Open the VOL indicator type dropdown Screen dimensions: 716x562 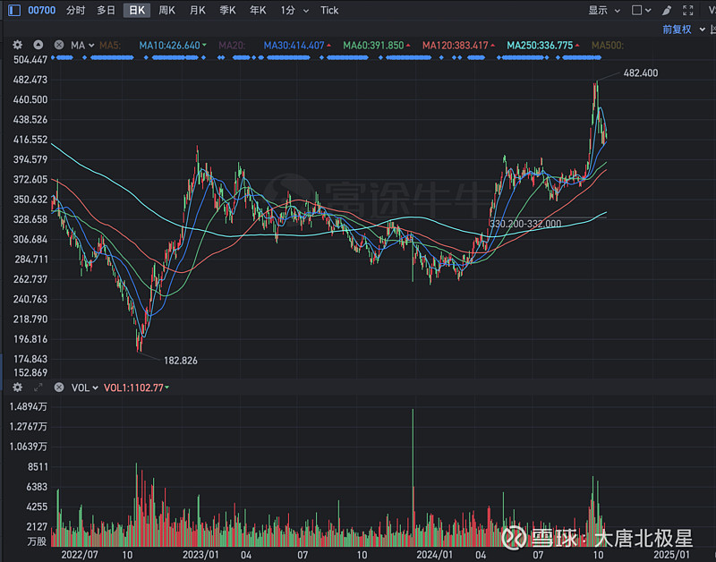[x=84, y=387]
